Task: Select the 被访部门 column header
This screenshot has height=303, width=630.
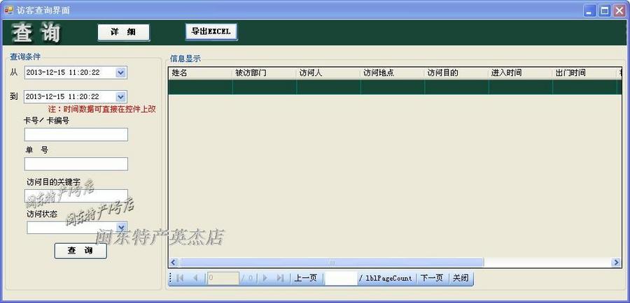Action: tap(265, 73)
